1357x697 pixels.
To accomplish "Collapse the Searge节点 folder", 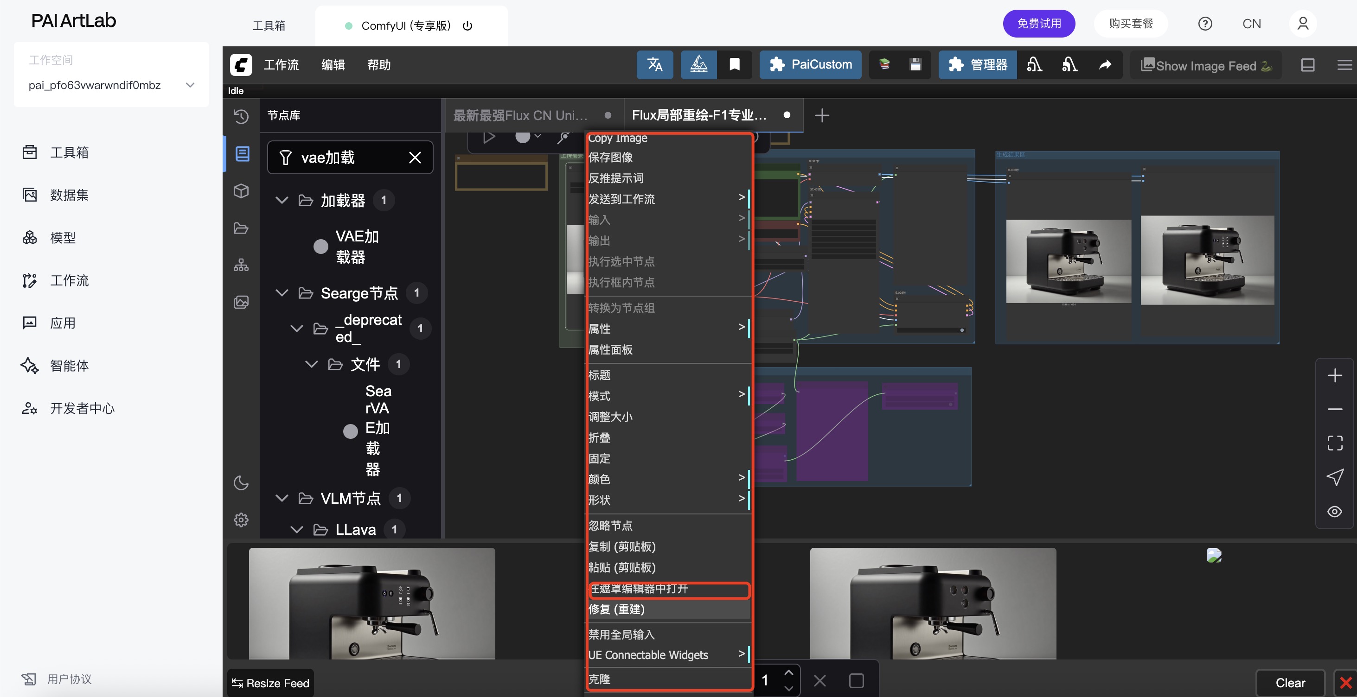I will (x=282, y=293).
